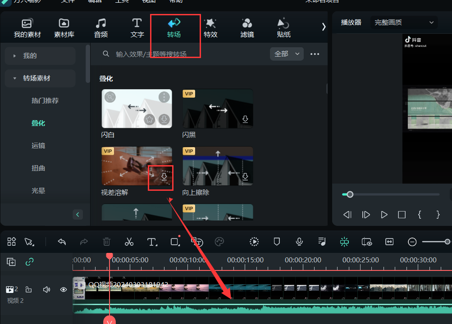Mute the video 2 track audio
Image resolution: width=452 pixels, height=324 pixels.
tap(46, 289)
